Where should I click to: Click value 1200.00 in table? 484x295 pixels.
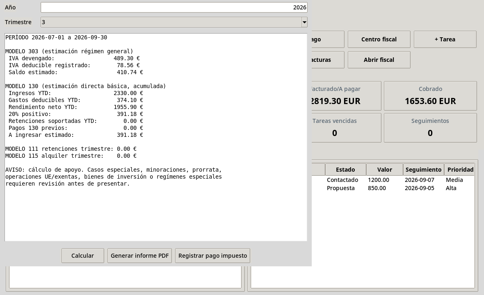(x=379, y=180)
